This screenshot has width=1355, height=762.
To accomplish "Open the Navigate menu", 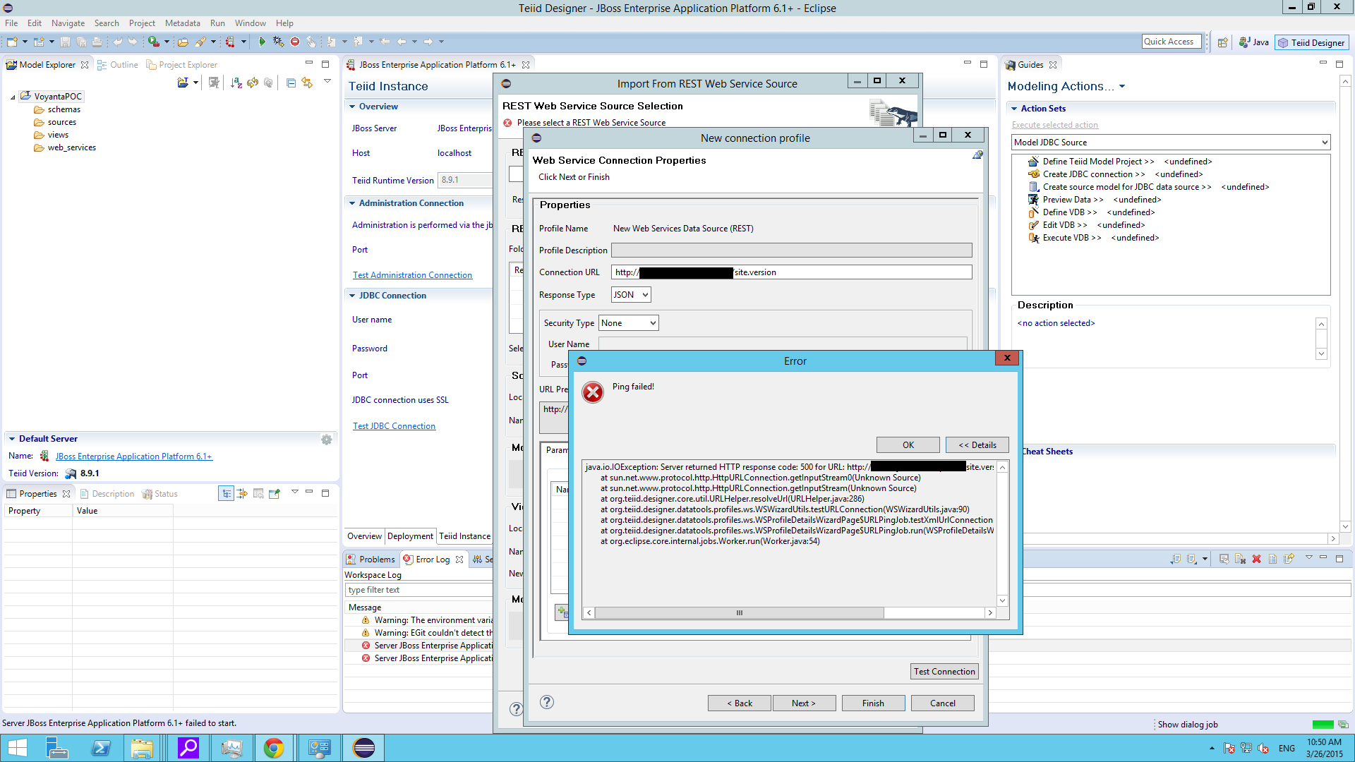I will click(x=68, y=23).
